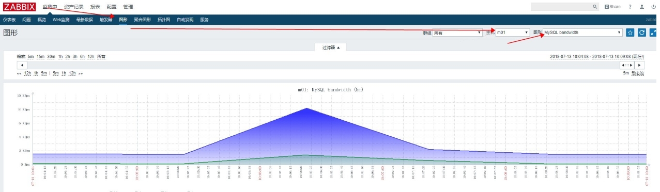The height and width of the screenshot is (192, 660).
Task: Open the 配置 top menu
Action: click(111, 7)
